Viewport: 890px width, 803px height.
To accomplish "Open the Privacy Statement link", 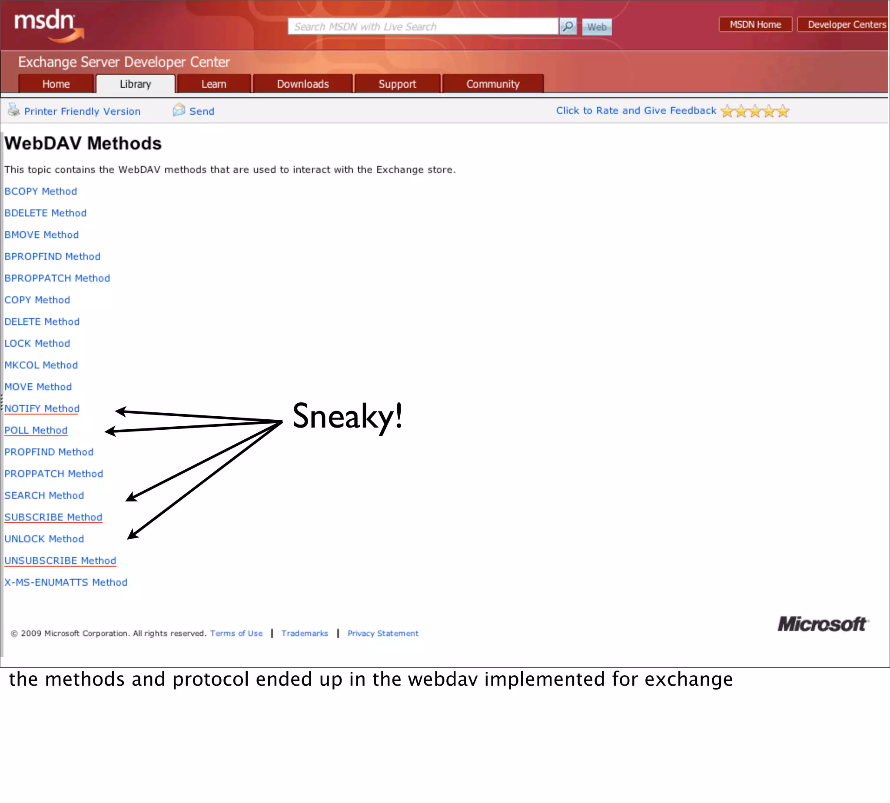I will pyautogui.click(x=382, y=633).
